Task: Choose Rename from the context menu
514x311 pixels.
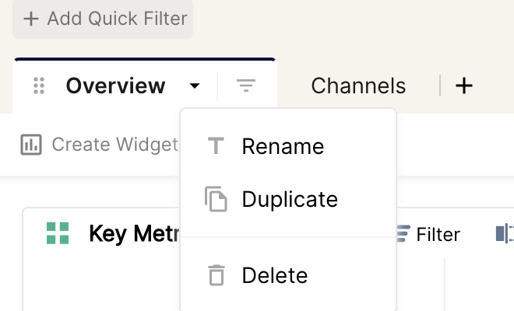Action: tap(288, 146)
